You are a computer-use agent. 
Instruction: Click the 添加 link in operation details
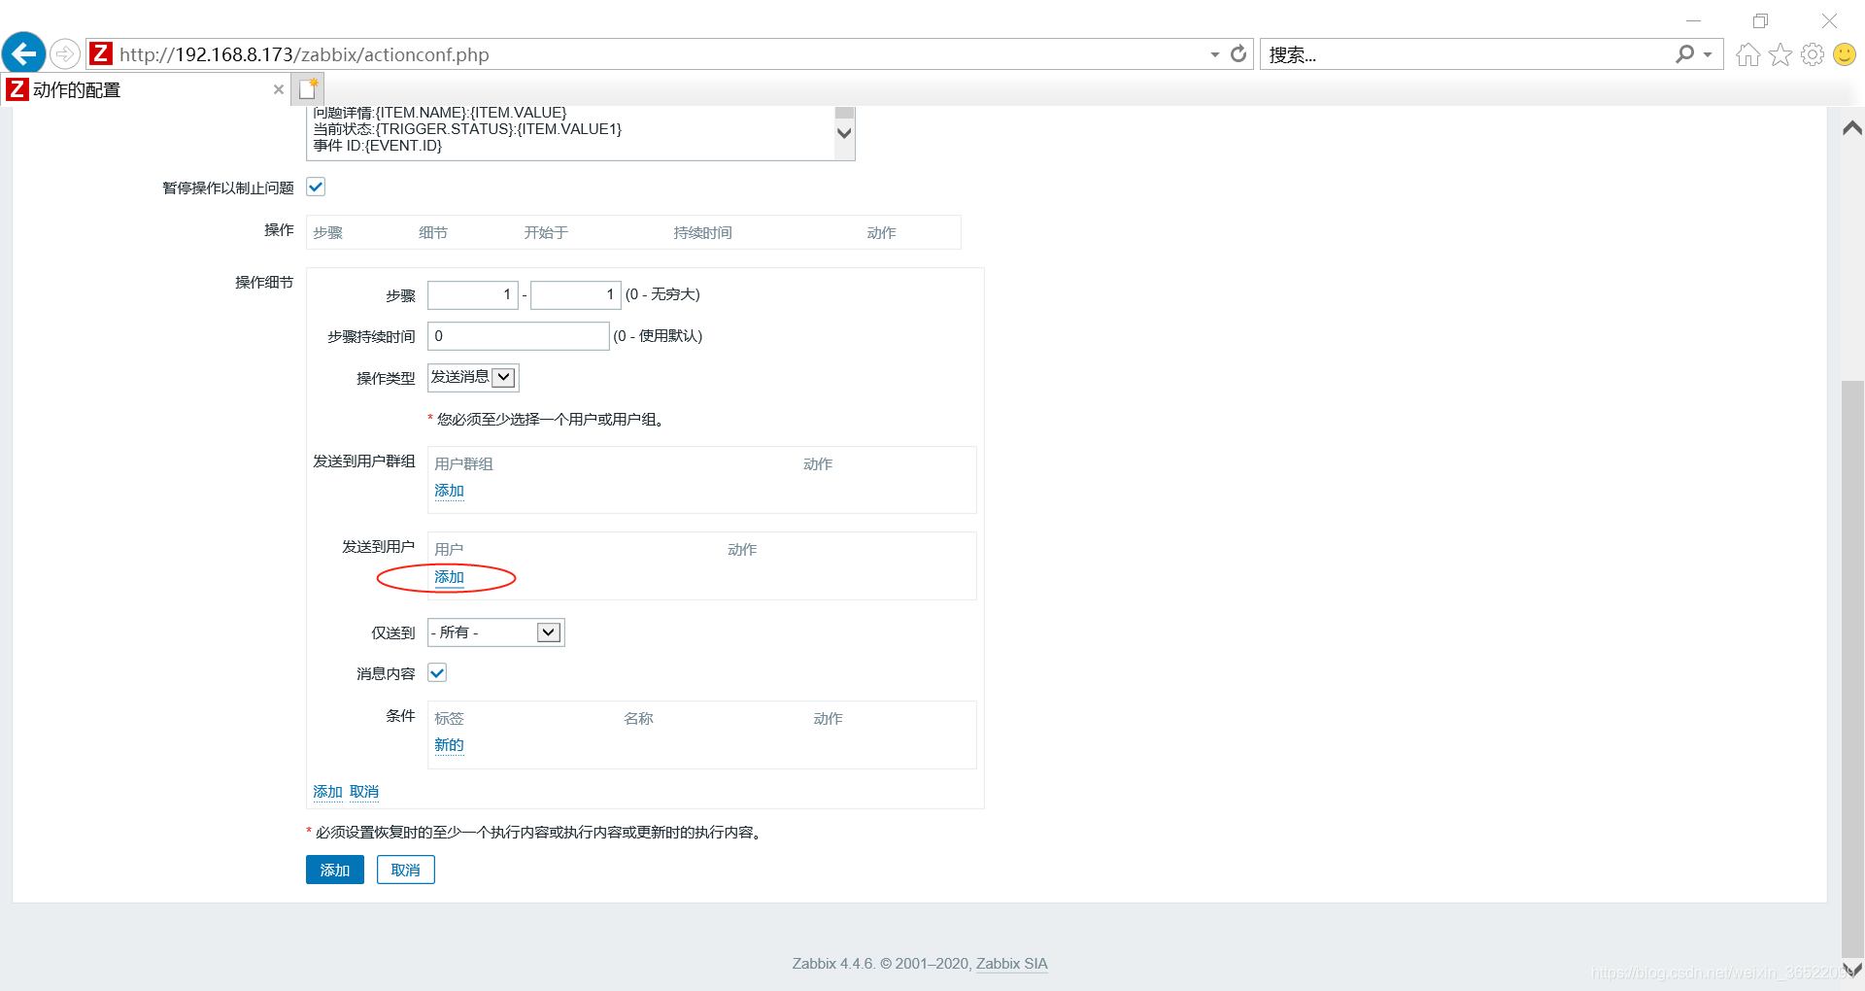click(x=327, y=792)
